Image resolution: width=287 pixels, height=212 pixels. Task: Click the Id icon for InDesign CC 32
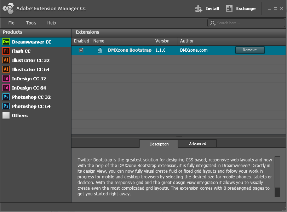click(6, 79)
